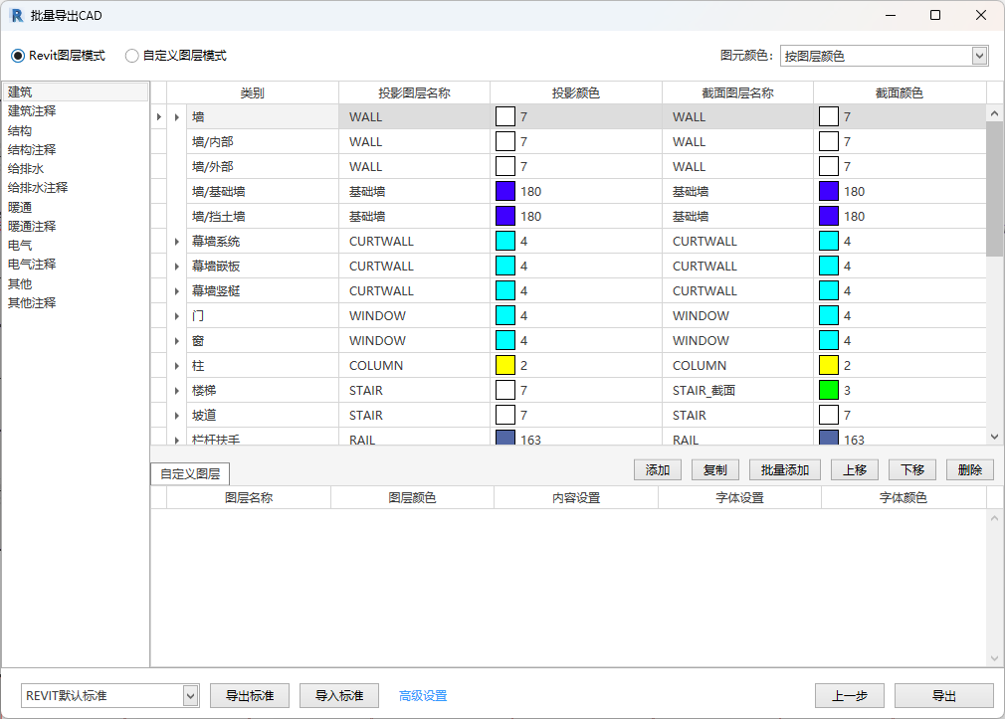Click the green 楼梯 section color swatch
The image size is (1005, 719).
[829, 390]
